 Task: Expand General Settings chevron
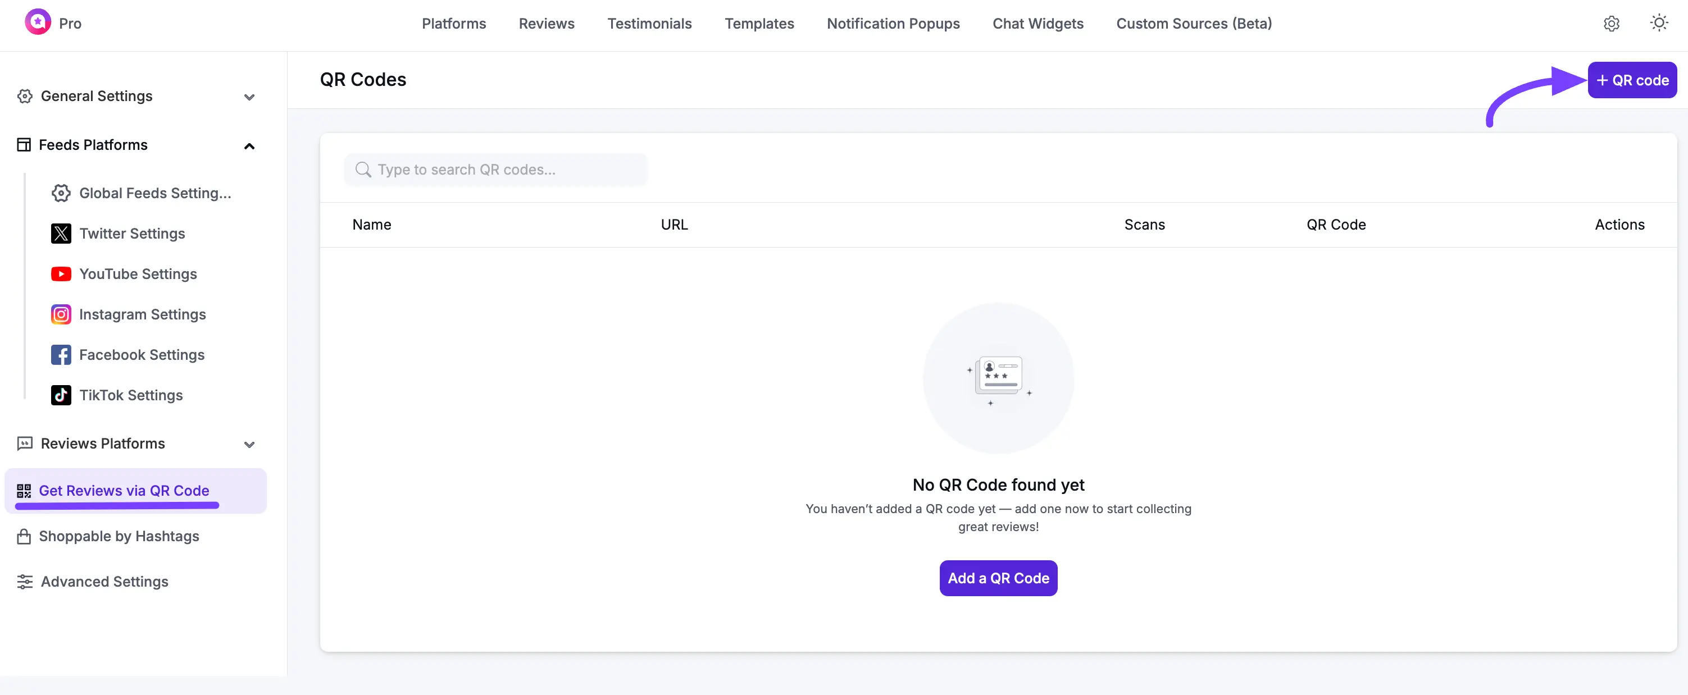(x=249, y=97)
